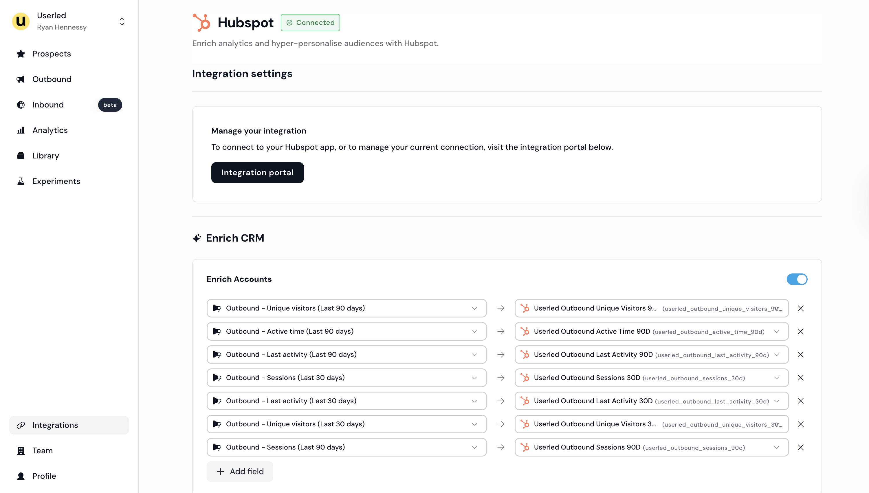
Task: Remove the Active time 90 days mapping
Action: (x=800, y=331)
